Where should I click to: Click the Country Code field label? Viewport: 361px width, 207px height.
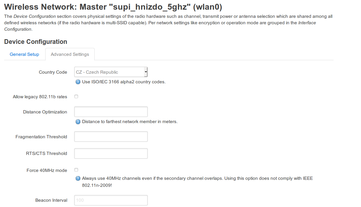pos(53,72)
